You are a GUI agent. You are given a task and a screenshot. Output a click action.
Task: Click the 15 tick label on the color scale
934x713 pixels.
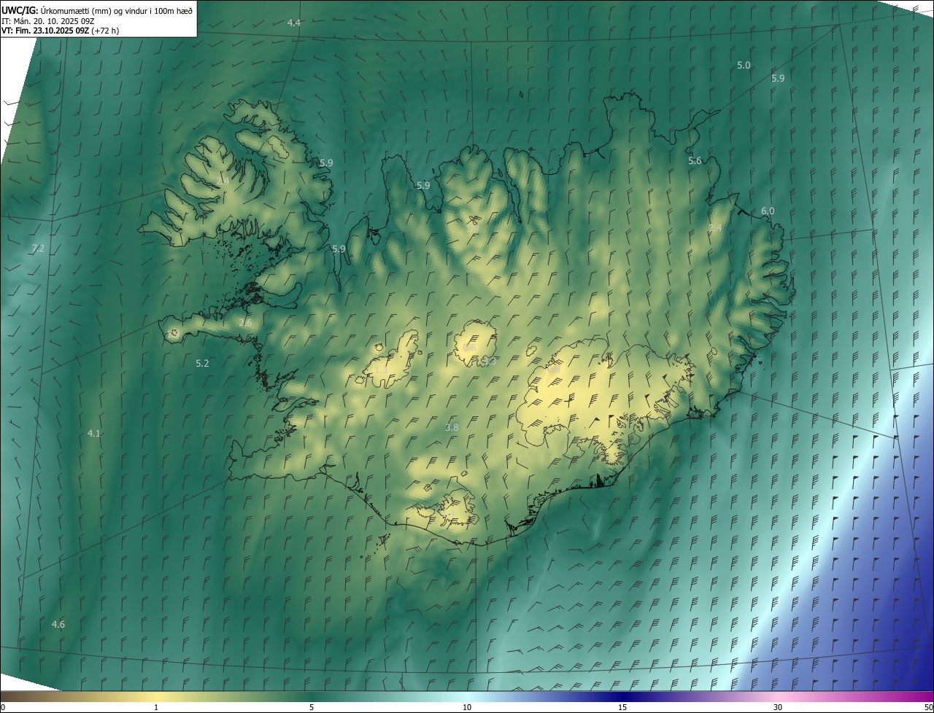pyautogui.click(x=622, y=708)
